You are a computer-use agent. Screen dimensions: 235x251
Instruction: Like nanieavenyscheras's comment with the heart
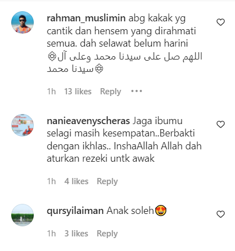[220, 125]
